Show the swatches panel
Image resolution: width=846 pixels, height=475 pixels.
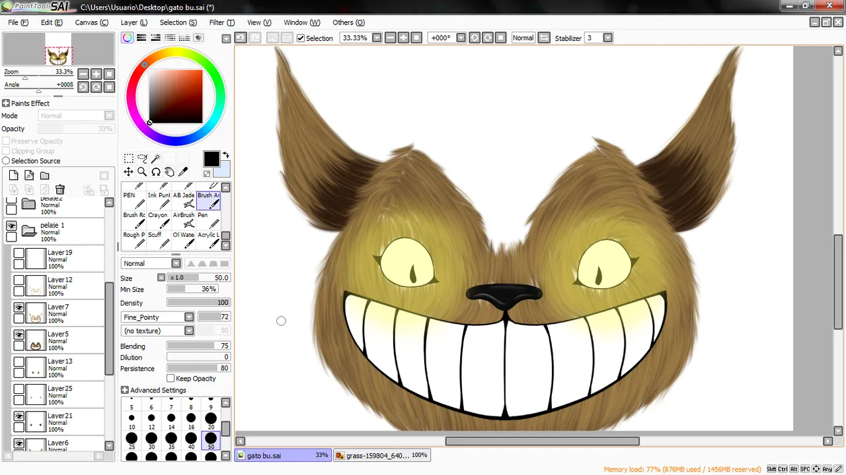pos(184,38)
